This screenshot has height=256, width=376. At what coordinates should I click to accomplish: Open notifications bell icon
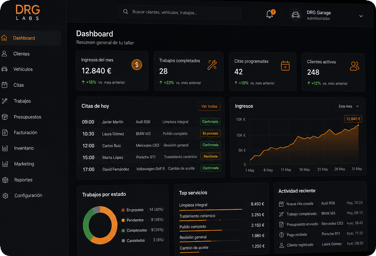(269, 14)
